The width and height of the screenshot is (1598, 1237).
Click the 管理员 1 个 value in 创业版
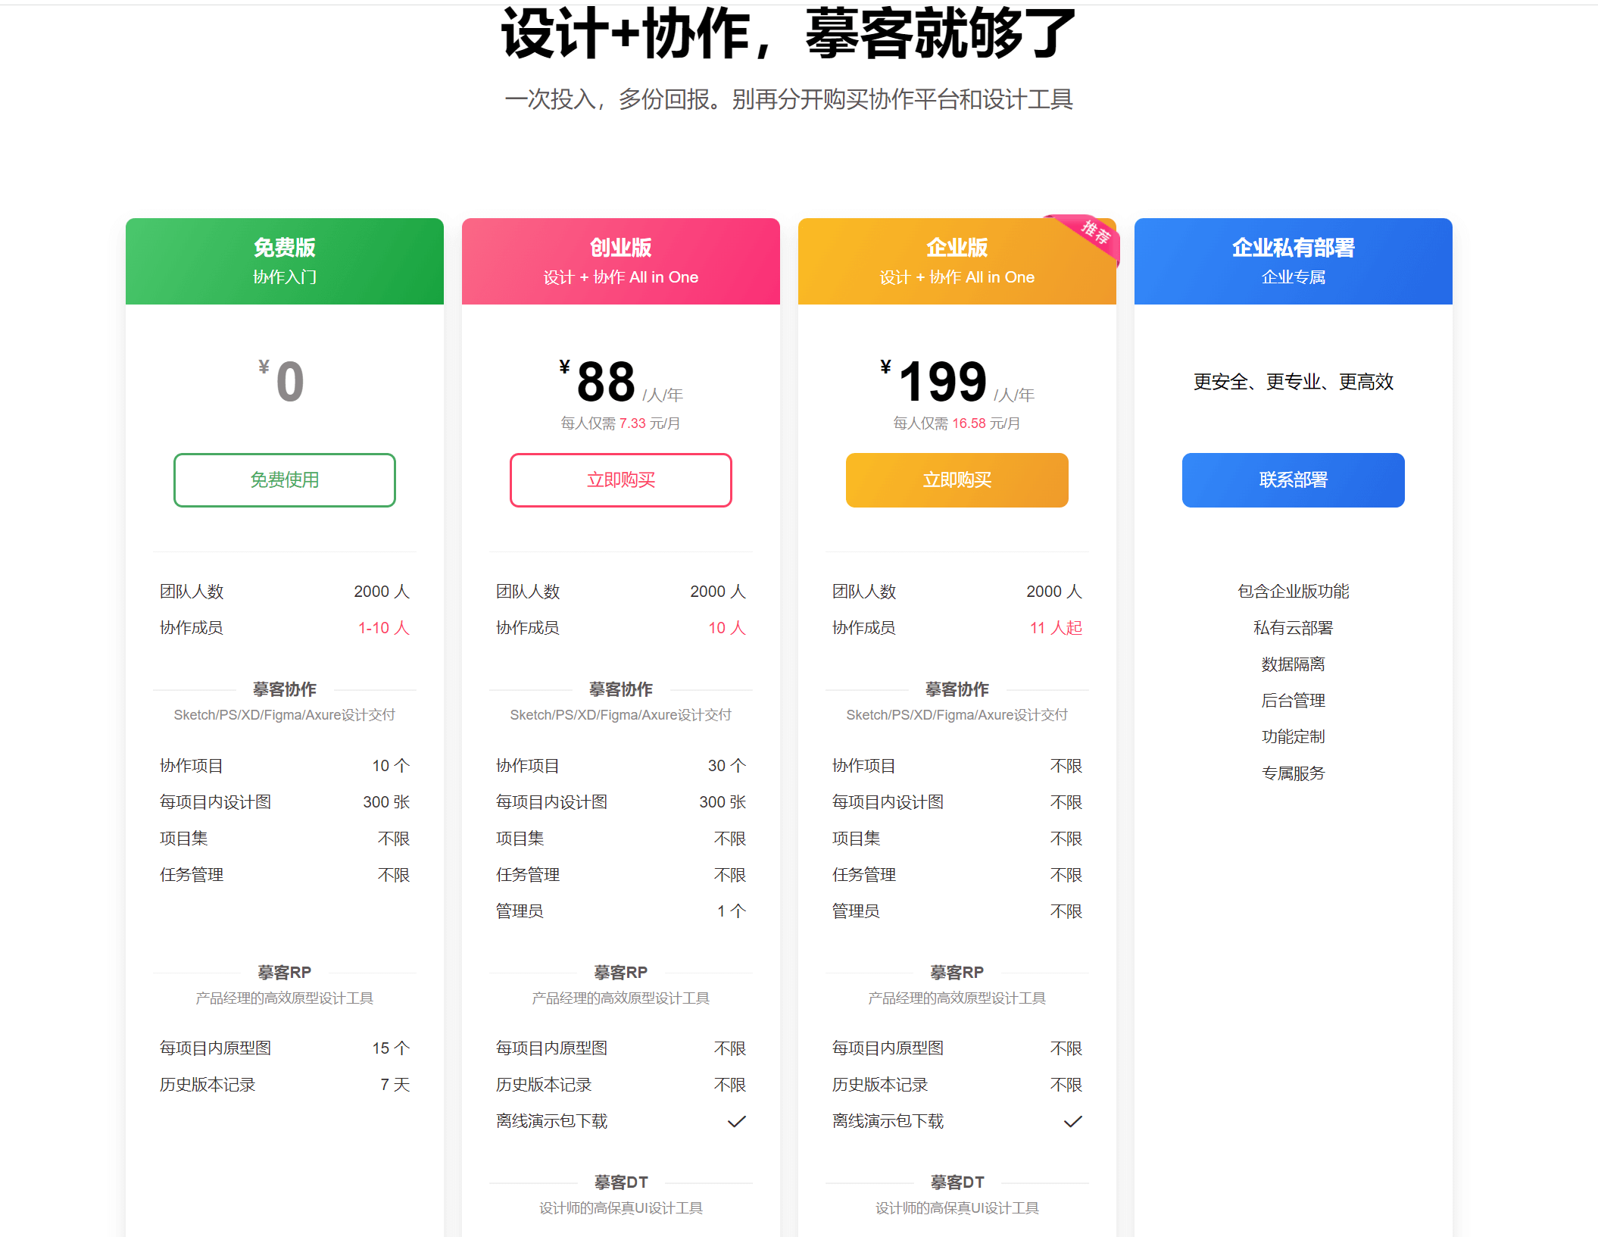[x=732, y=911]
